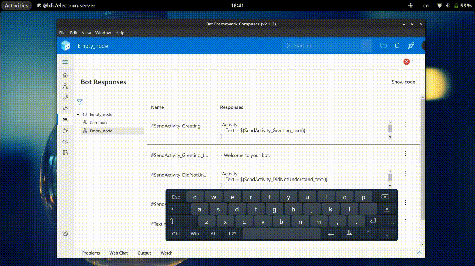Click the accessibility icon in top bar
Viewport: 475px width, 266px height.
pyautogui.click(x=411, y=6)
